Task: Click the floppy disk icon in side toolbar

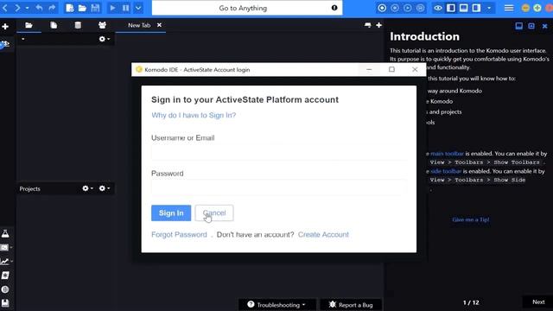Action: [x=5, y=303]
